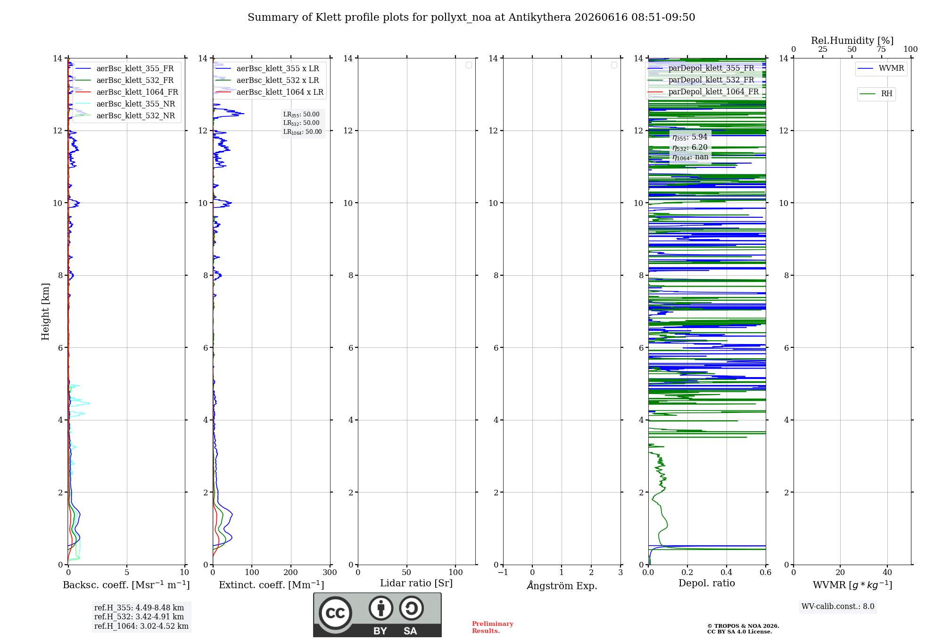Click the CC BY SA 4.0 License text

tap(739, 632)
